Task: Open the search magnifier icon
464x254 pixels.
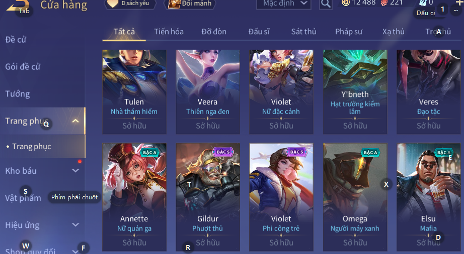Action: (x=326, y=4)
